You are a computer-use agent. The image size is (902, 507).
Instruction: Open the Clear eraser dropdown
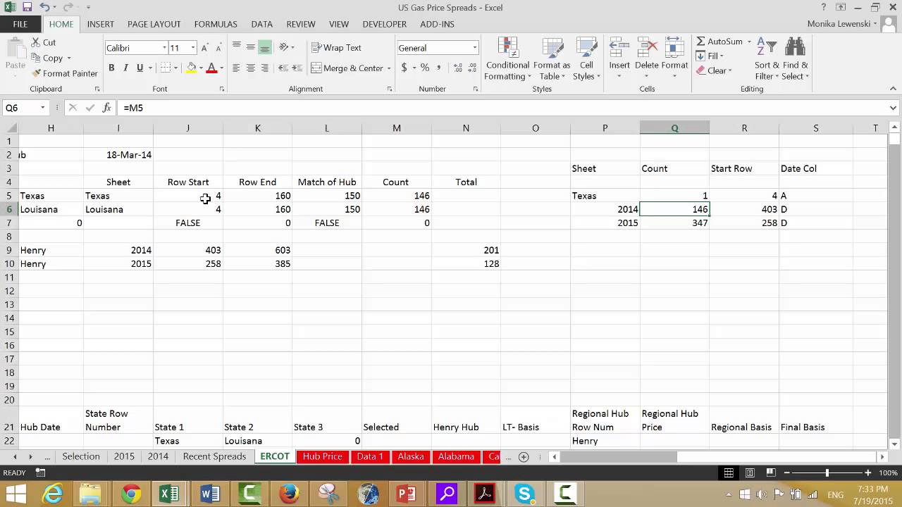(715, 70)
